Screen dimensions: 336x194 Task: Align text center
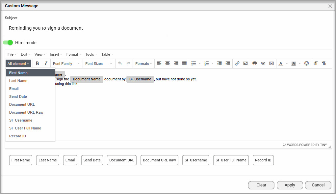(168, 64)
